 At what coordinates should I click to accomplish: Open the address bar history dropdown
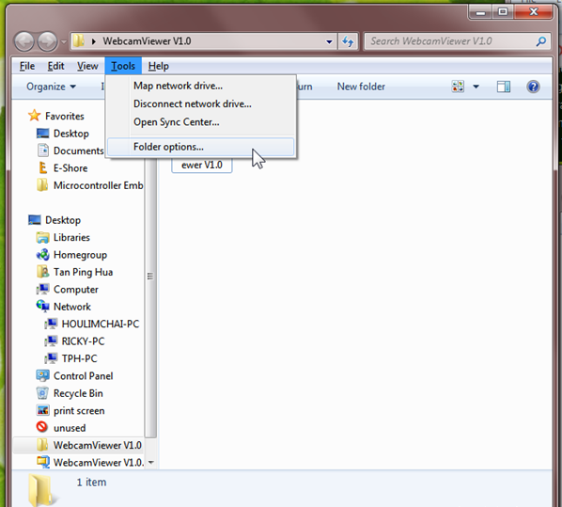pos(329,41)
